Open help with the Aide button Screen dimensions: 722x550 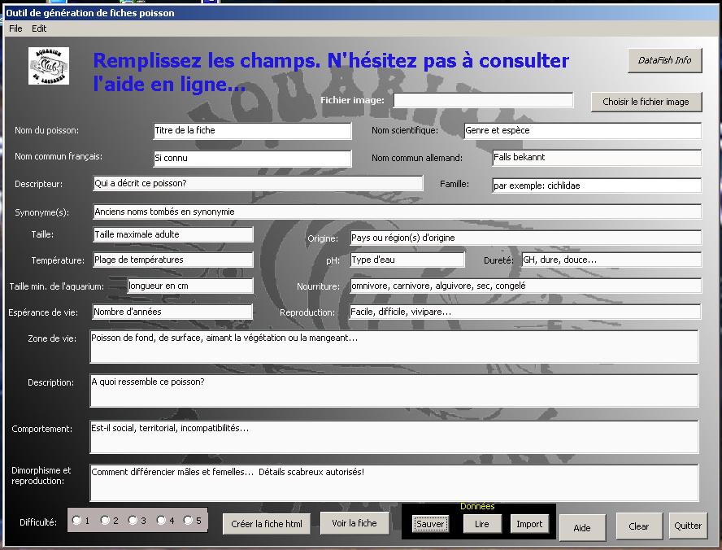pos(582,527)
